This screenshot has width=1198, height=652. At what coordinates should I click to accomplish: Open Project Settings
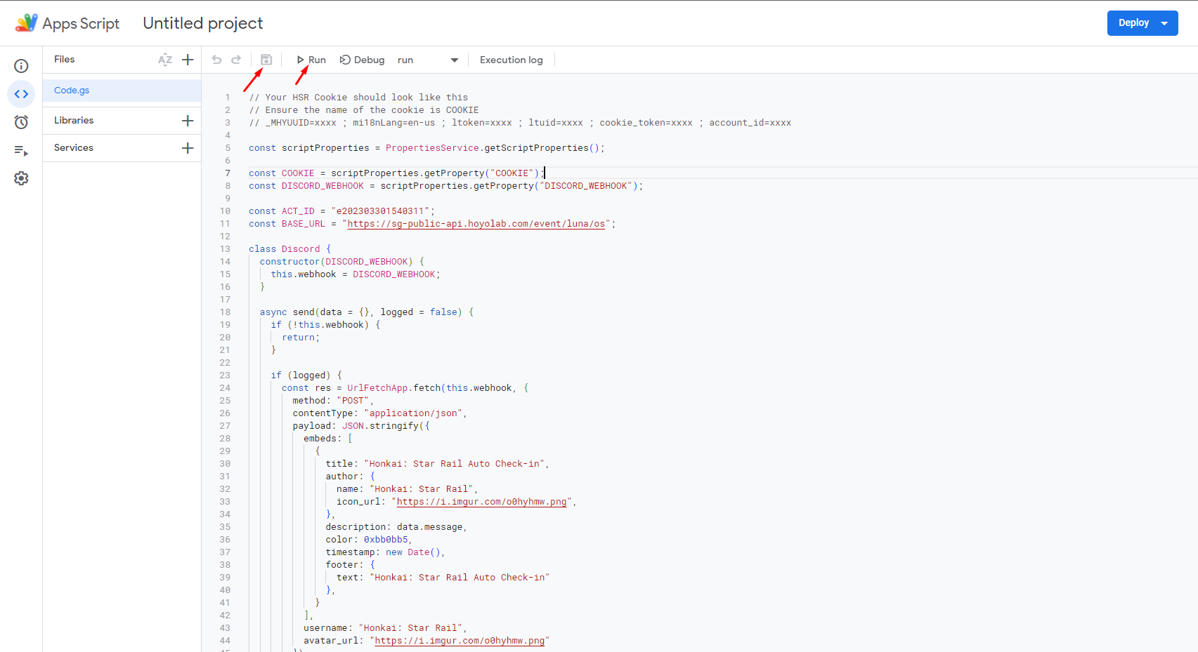point(21,178)
